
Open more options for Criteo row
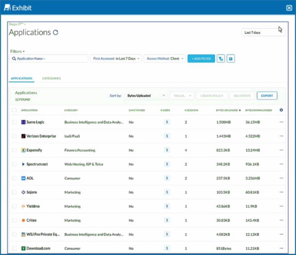point(281,220)
